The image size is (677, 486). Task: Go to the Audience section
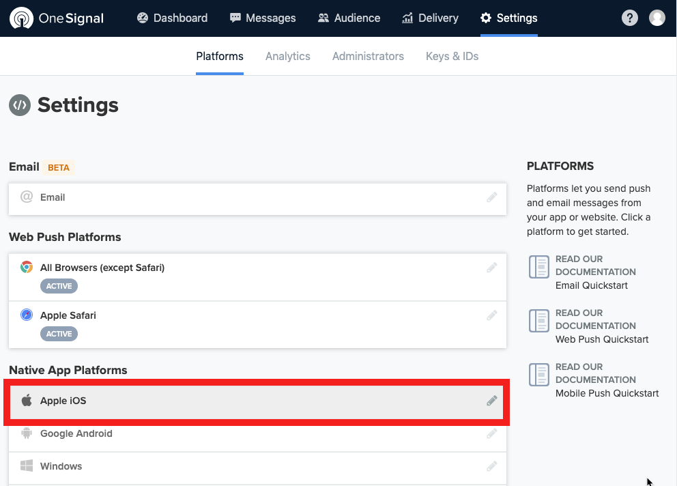pyautogui.click(x=349, y=18)
